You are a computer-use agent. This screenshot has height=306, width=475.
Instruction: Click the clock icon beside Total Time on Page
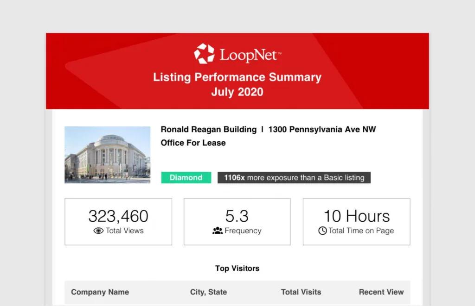pyautogui.click(x=321, y=231)
